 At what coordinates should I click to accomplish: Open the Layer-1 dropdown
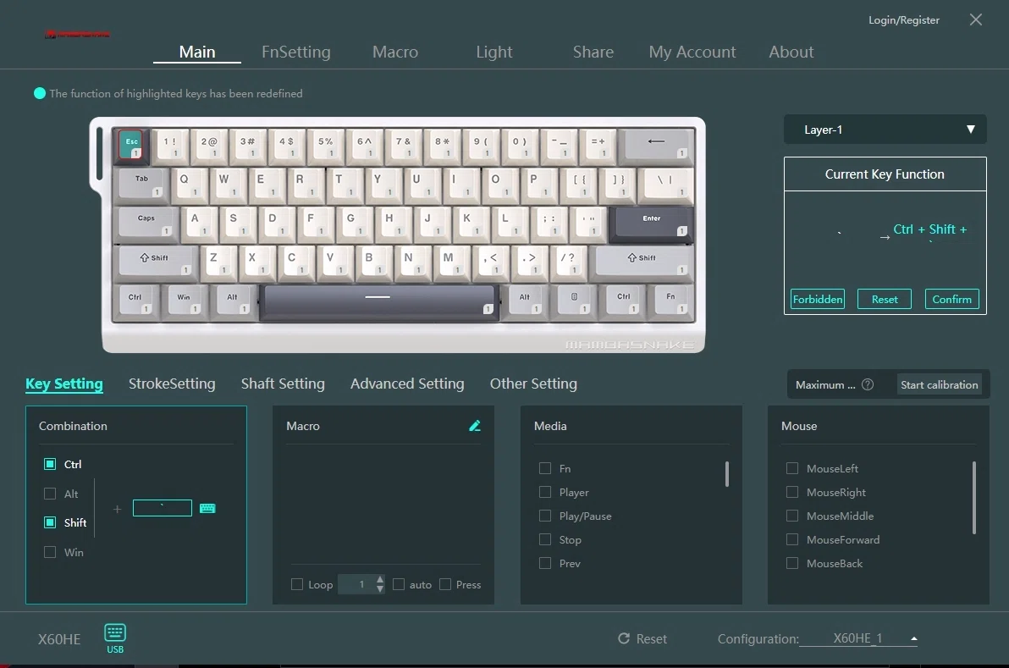[885, 130]
